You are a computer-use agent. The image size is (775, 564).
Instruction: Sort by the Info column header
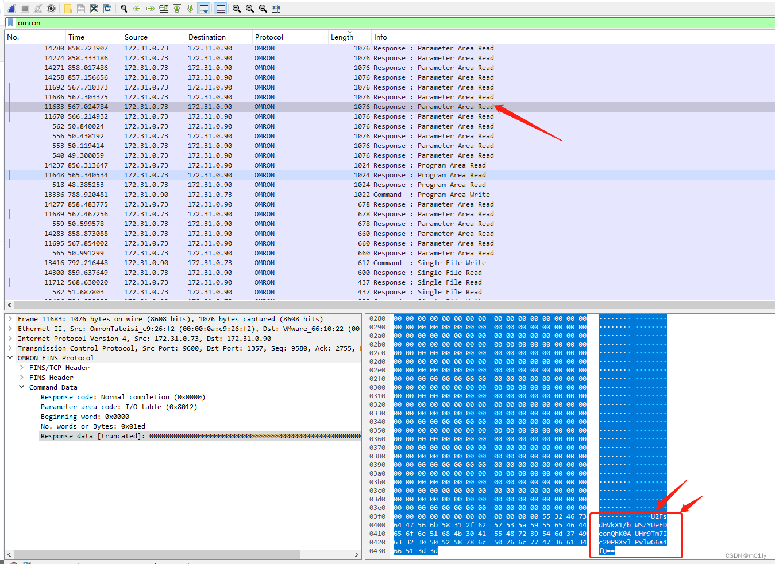[573, 37]
